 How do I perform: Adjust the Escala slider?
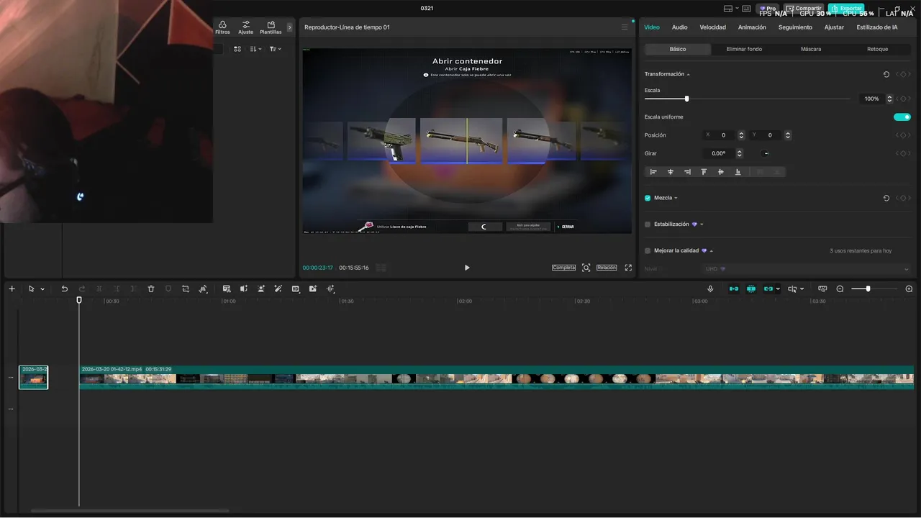(747, 99)
